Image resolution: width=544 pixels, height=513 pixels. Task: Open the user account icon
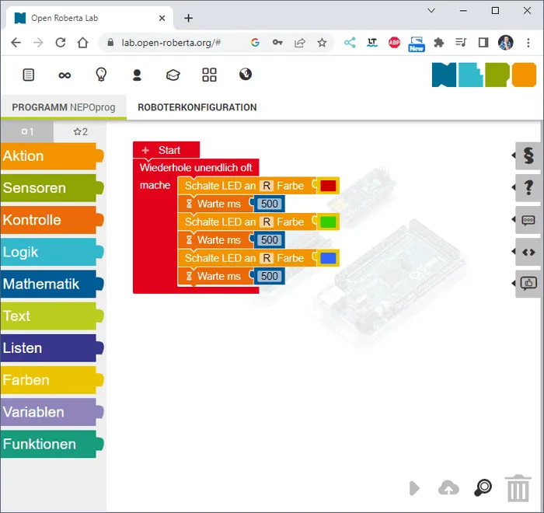(x=137, y=75)
